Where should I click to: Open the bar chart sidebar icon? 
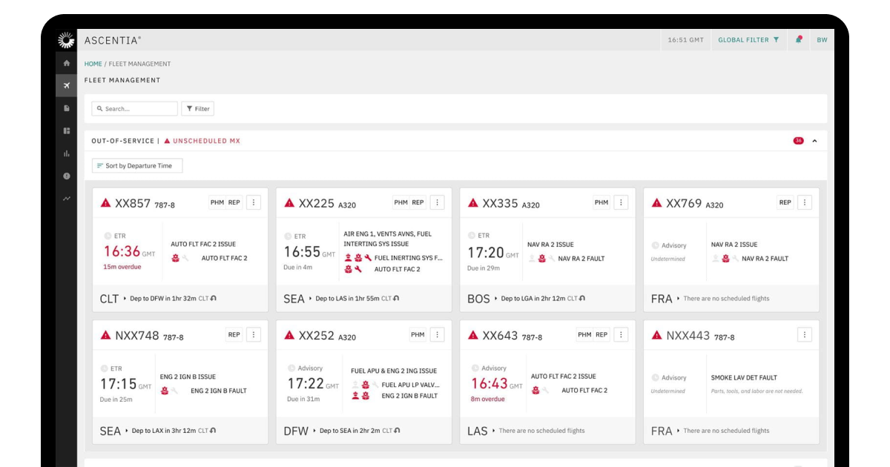[x=67, y=153]
